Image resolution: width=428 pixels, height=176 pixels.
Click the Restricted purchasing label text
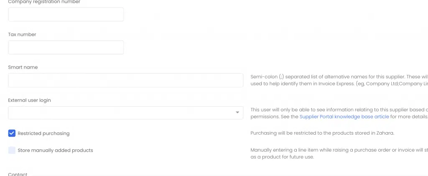[x=43, y=133]
